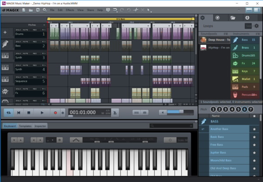Toggle MUTE on the Bass track

(25, 42)
